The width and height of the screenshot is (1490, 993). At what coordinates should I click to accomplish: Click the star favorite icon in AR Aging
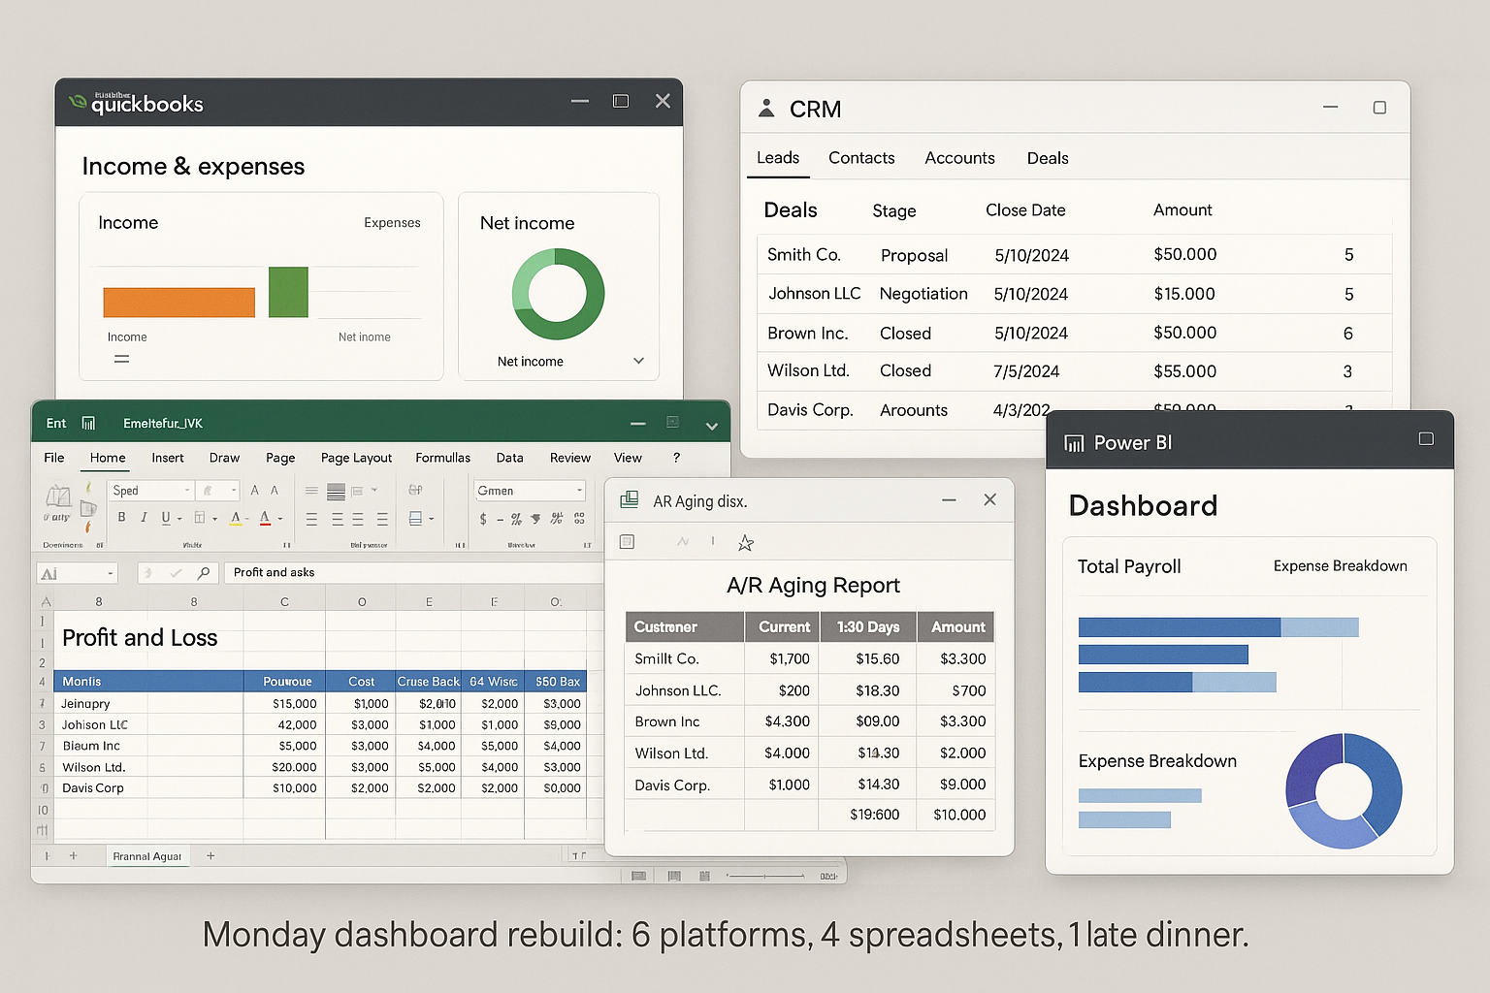(745, 543)
